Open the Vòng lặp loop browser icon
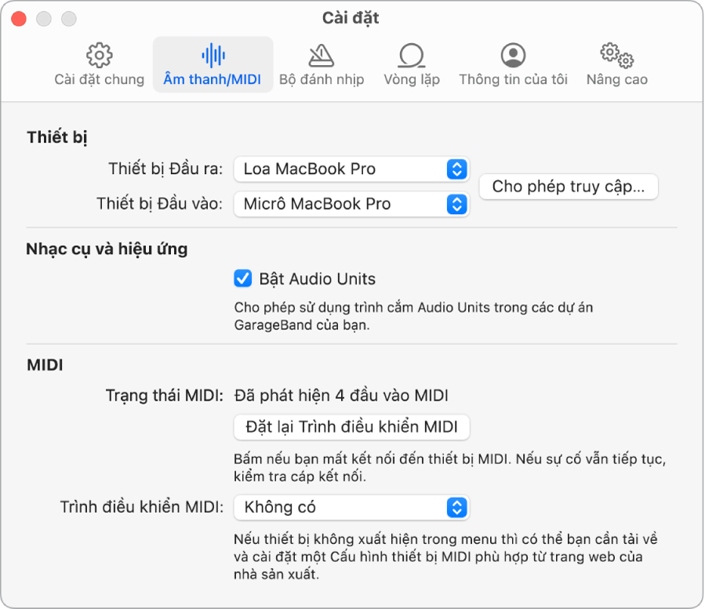This screenshot has width=705, height=609. point(411,56)
